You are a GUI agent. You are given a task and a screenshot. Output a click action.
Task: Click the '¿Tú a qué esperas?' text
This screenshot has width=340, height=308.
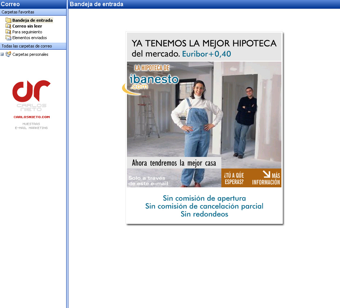click(x=234, y=178)
